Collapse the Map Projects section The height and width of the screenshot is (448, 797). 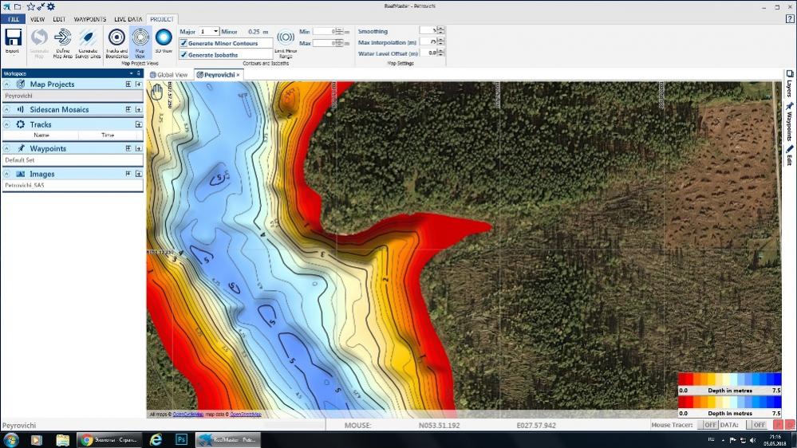[x=7, y=84]
